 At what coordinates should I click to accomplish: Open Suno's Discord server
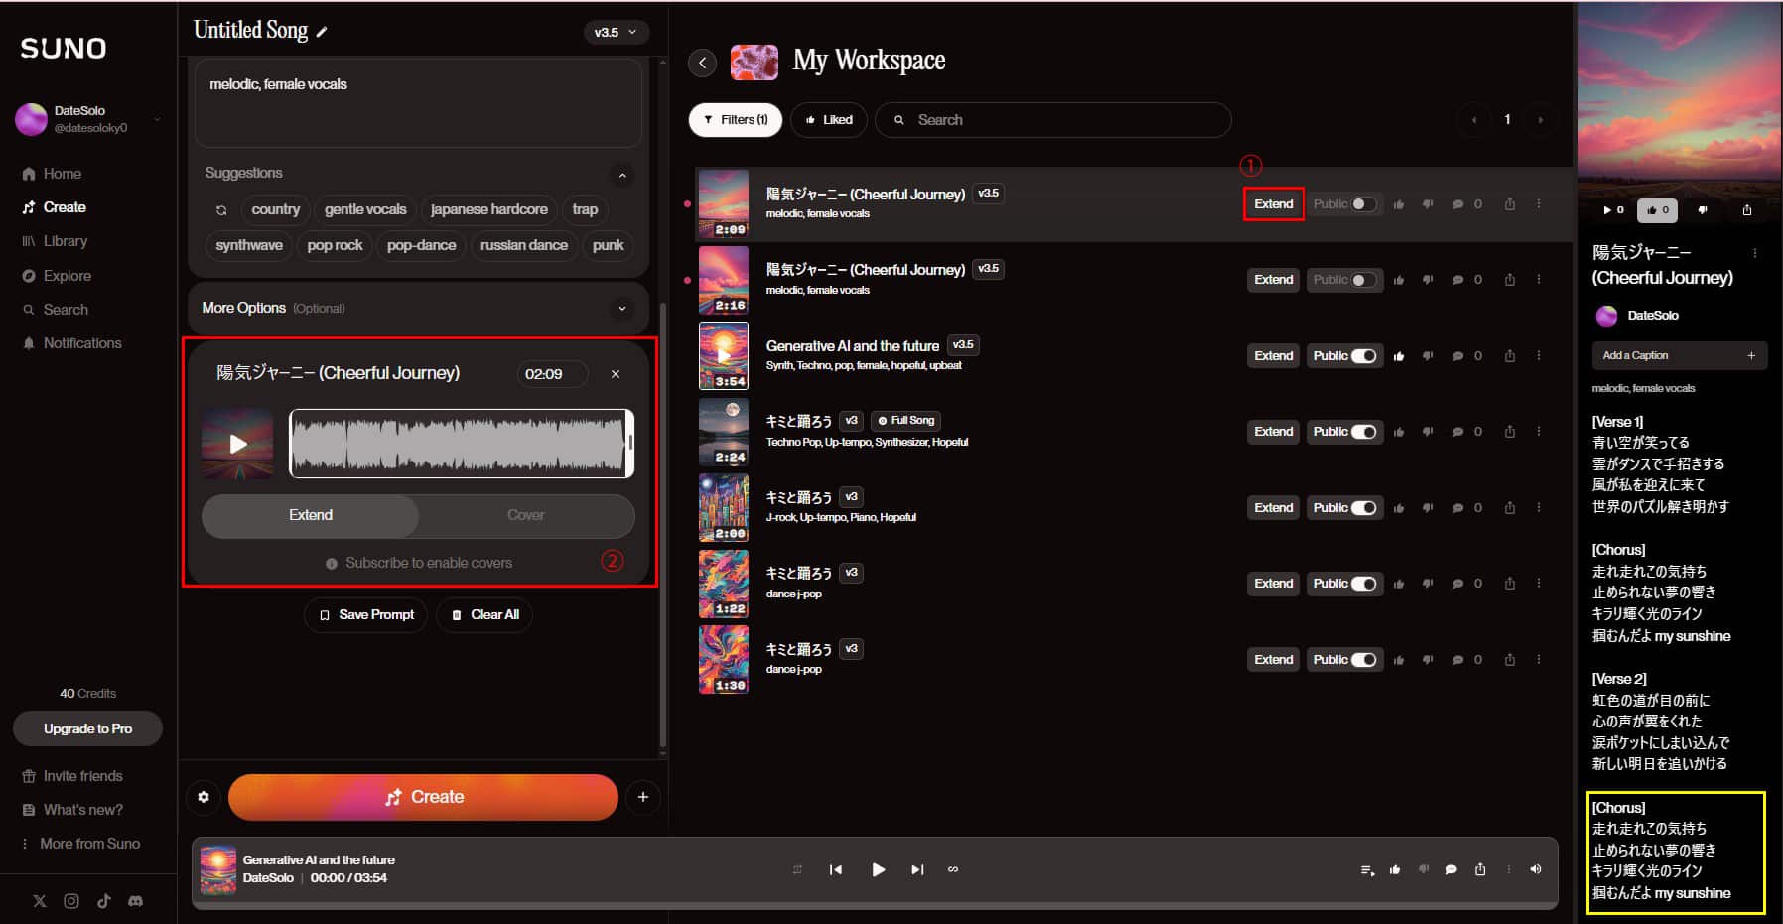135,901
